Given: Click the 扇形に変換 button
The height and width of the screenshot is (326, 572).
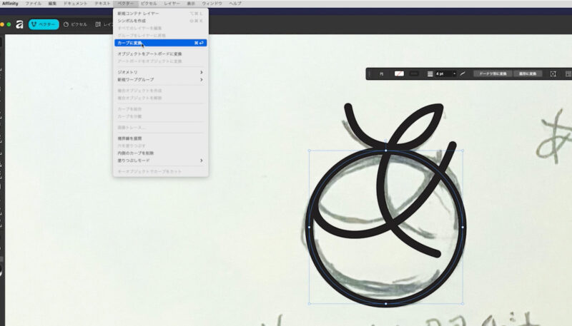Looking at the screenshot, I should point(528,73).
